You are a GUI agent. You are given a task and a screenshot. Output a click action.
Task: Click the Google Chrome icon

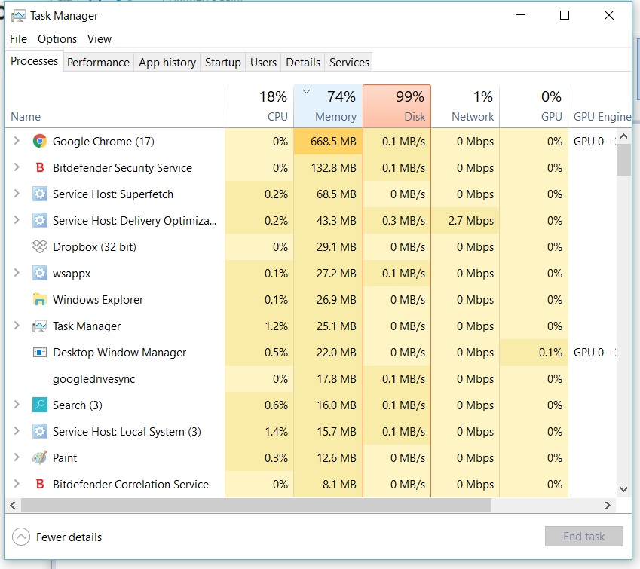tap(40, 141)
